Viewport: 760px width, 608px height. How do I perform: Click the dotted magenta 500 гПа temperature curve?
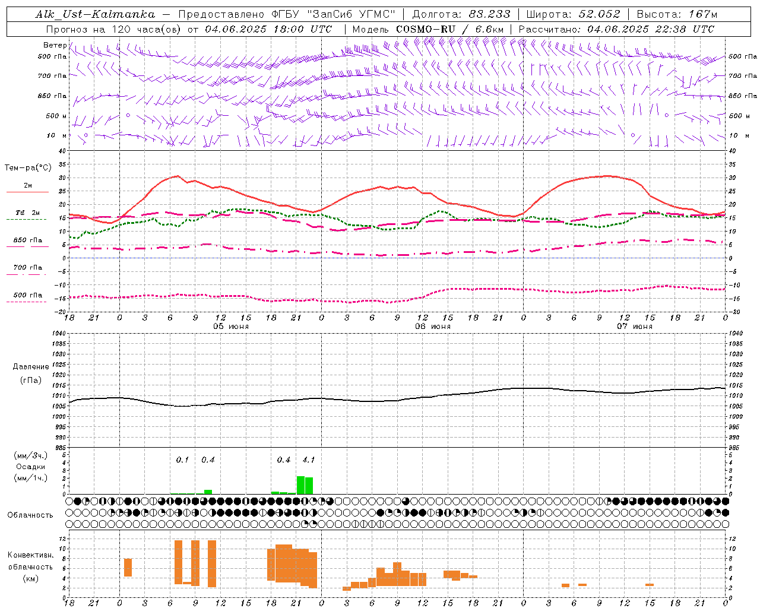(x=397, y=300)
